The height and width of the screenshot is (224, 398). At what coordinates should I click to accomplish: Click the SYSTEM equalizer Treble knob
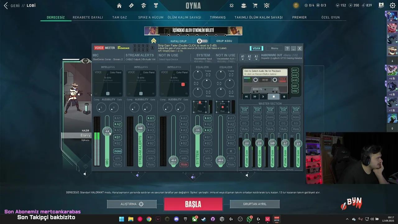point(198,75)
